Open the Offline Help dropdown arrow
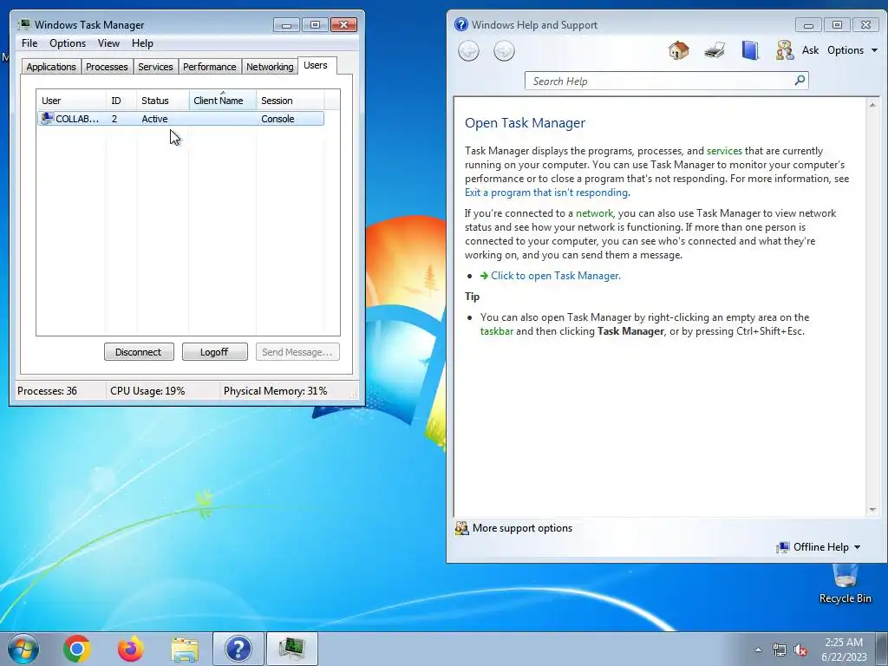Viewport: 888px width, 666px height. point(857,548)
